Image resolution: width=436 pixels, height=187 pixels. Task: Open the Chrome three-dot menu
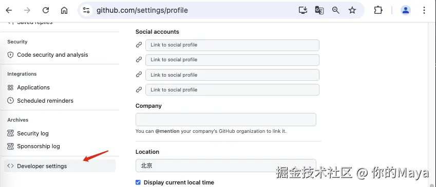[424, 11]
